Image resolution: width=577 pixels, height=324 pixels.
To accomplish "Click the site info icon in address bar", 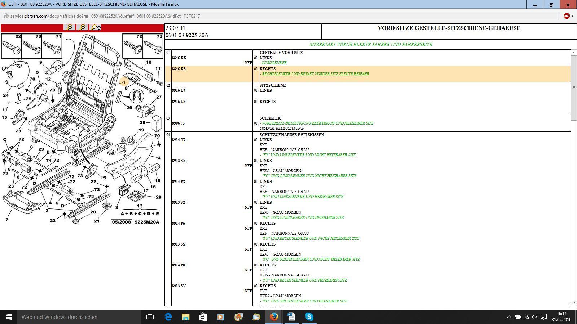I will tap(6, 16).
